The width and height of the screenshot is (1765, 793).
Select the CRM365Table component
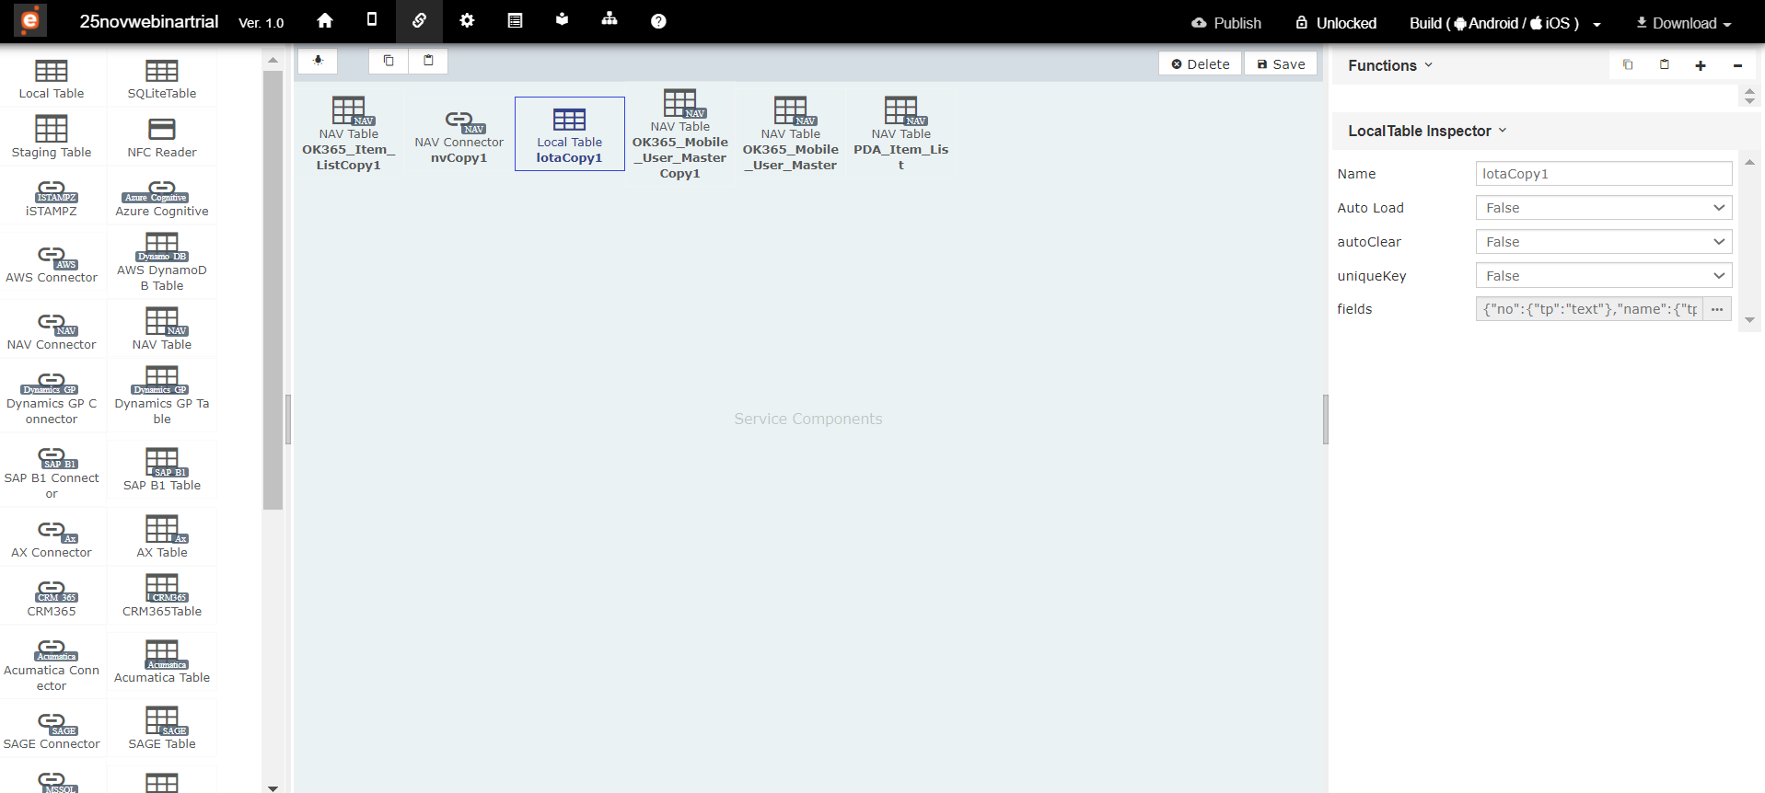tap(162, 596)
